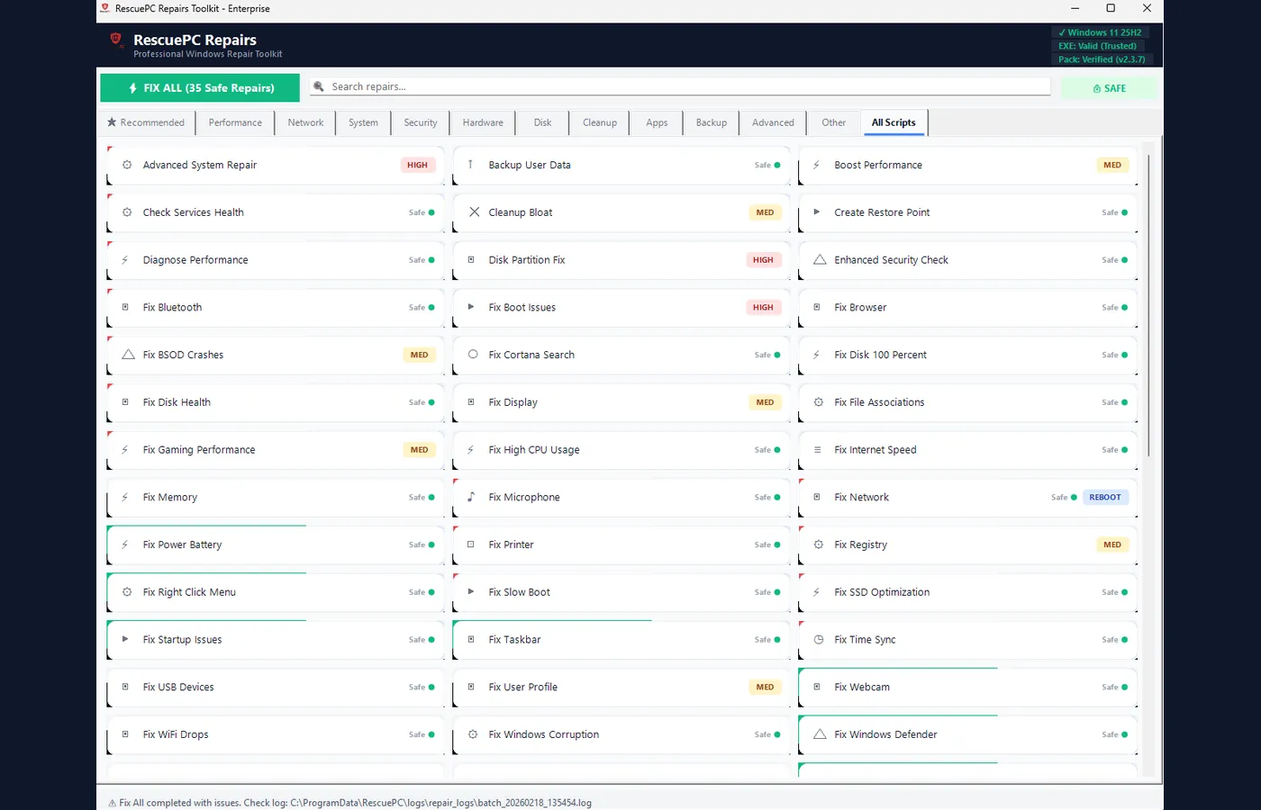Go to the Backup tab

pyautogui.click(x=712, y=122)
